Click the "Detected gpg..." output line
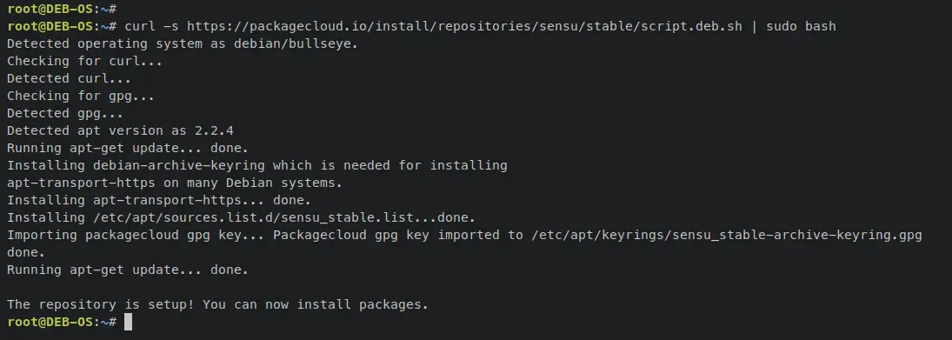 [x=65, y=113]
